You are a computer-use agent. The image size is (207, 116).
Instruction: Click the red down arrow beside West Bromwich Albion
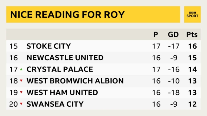click(21, 81)
